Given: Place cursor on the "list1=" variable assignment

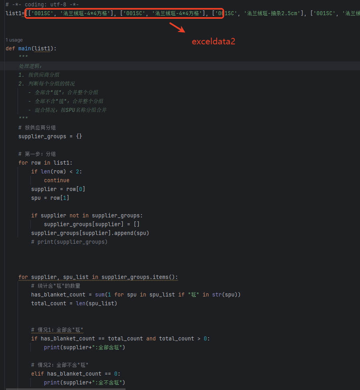Looking at the screenshot, I should pos(15,13).
